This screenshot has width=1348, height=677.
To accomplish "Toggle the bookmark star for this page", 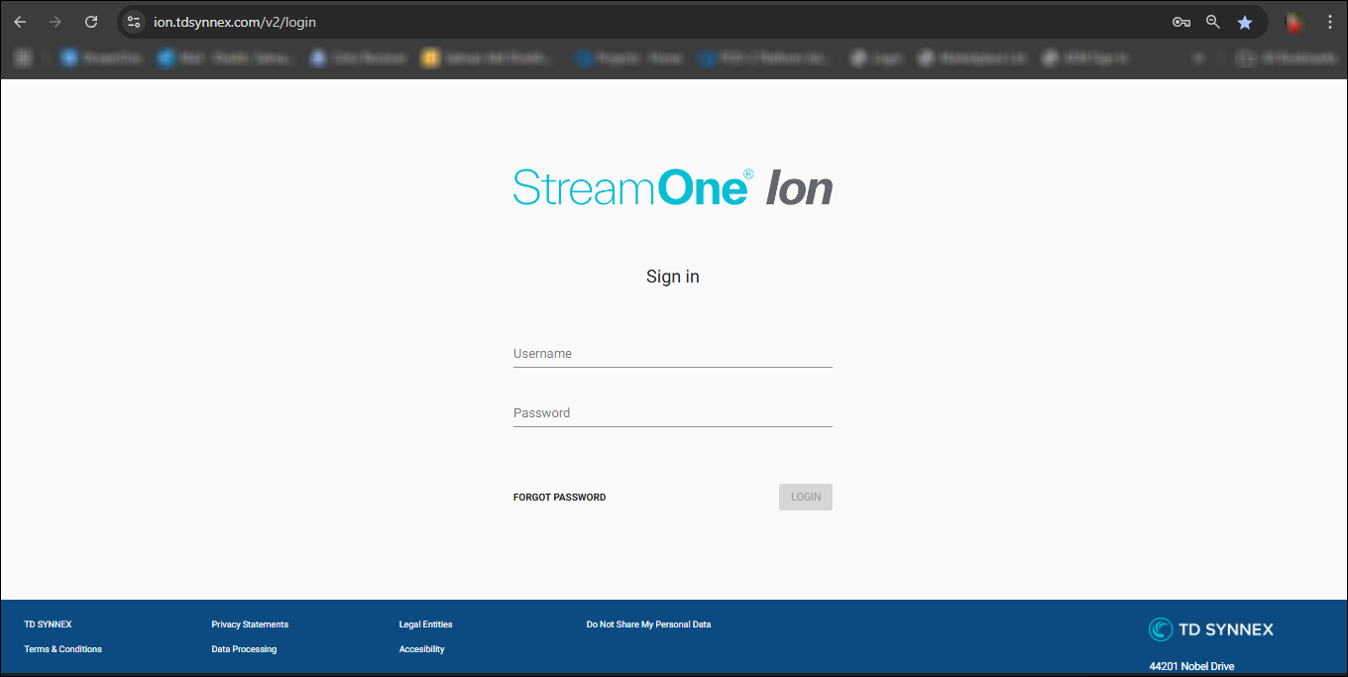I will tap(1245, 22).
